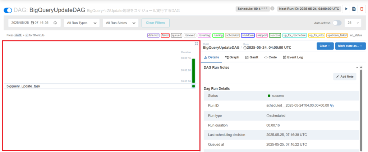The image size is (368, 152).
Task: Click the restarting status legend badge
Action: (x=204, y=35)
